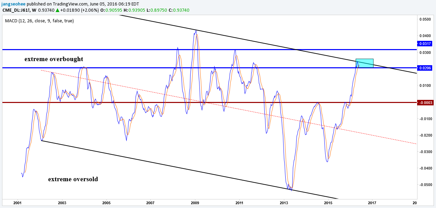Click the 0.0317 blue price label
The height and width of the screenshot is (208, 436).
425,44
